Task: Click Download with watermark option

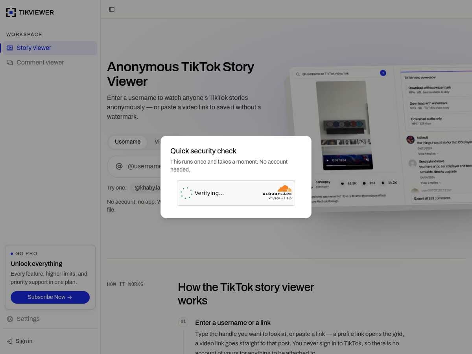Action: point(440,105)
